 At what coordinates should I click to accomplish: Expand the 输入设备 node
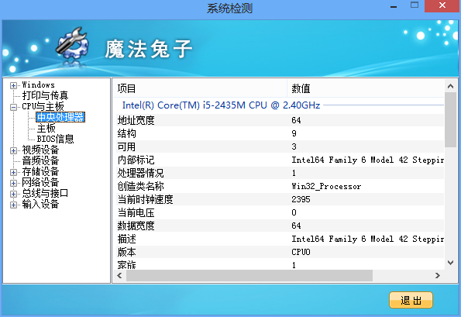(x=13, y=205)
